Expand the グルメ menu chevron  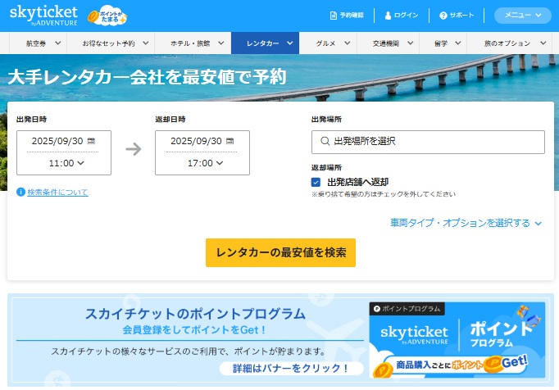[348, 43]
